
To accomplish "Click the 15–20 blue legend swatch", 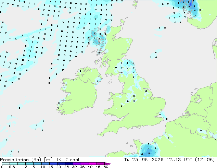I will click(53, 164).
